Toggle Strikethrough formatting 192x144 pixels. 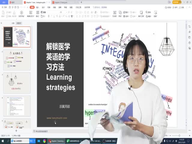pos(57,16)
